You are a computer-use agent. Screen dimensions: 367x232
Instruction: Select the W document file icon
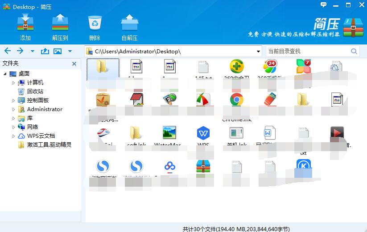pyautogui.click(x=270, y=133)
